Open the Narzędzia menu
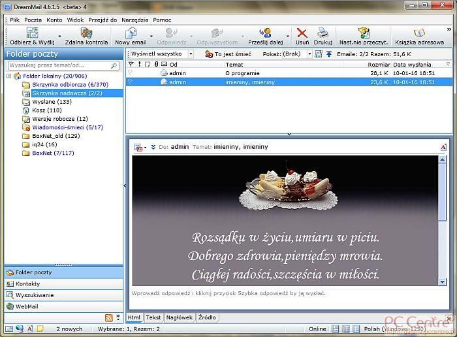 pyautogui.click(x=135, y=20)
